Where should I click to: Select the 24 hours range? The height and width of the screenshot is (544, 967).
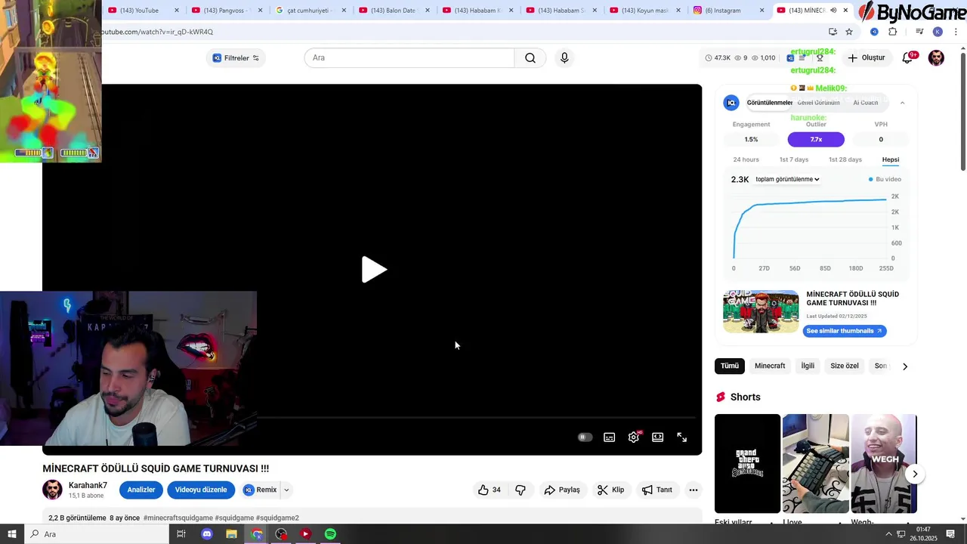(746, 159)
